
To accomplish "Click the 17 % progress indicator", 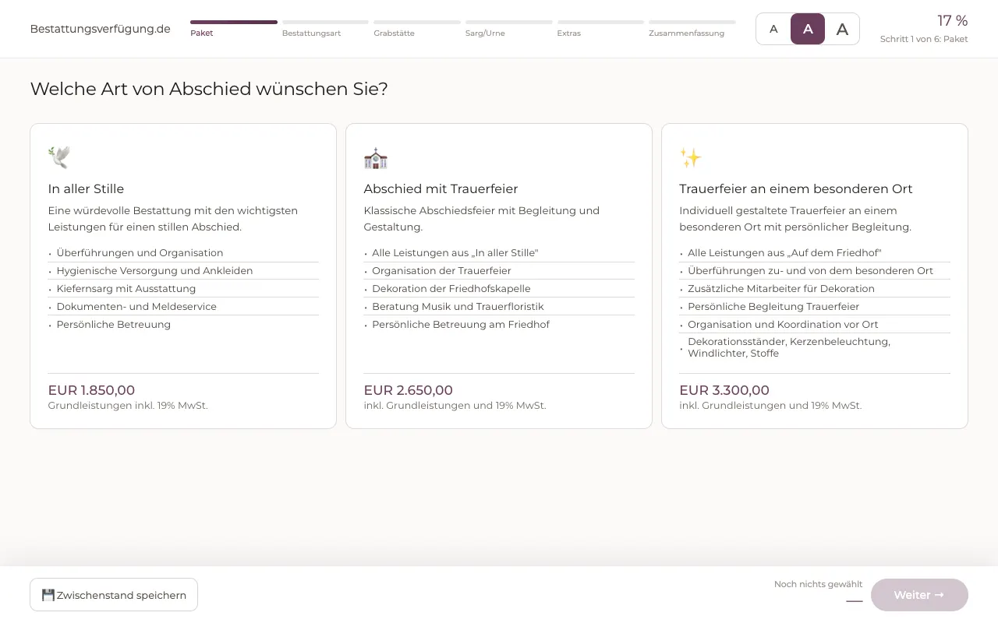I will 952,21.
